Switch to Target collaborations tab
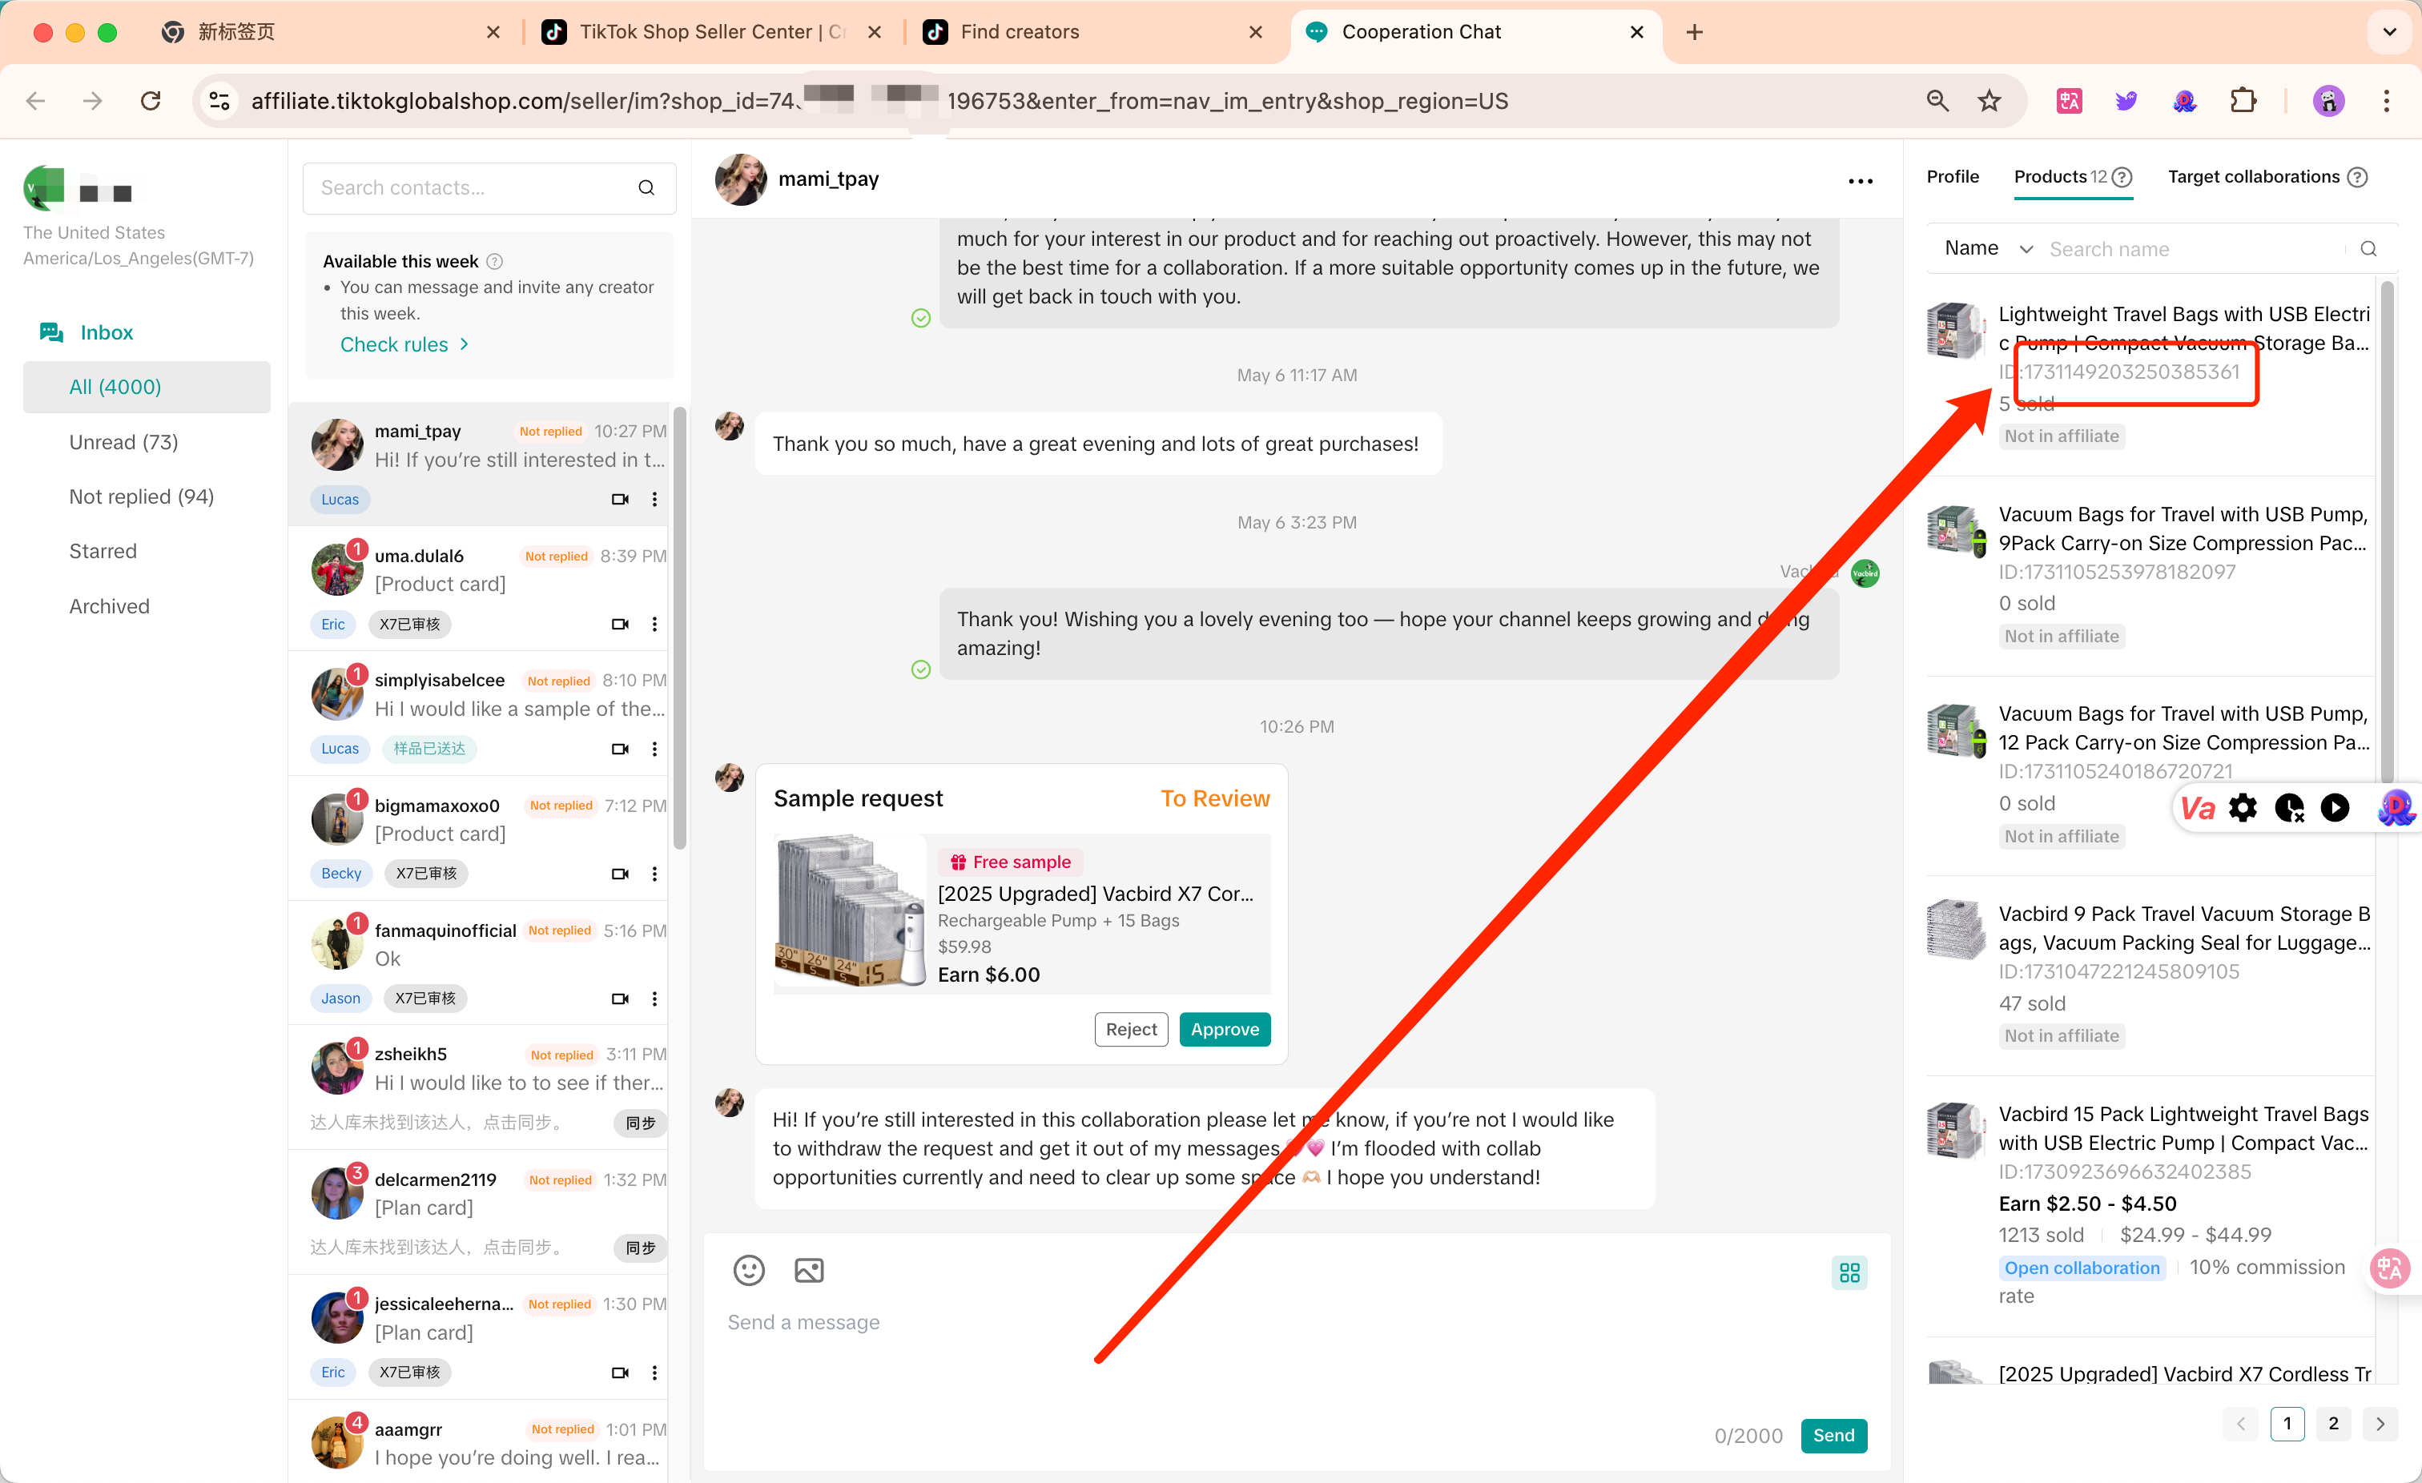 click(2253, 177)
